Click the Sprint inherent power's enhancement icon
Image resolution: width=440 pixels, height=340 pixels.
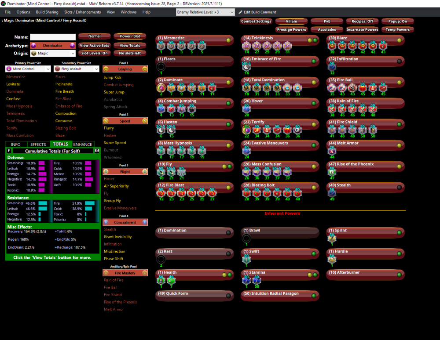point(332,238)
